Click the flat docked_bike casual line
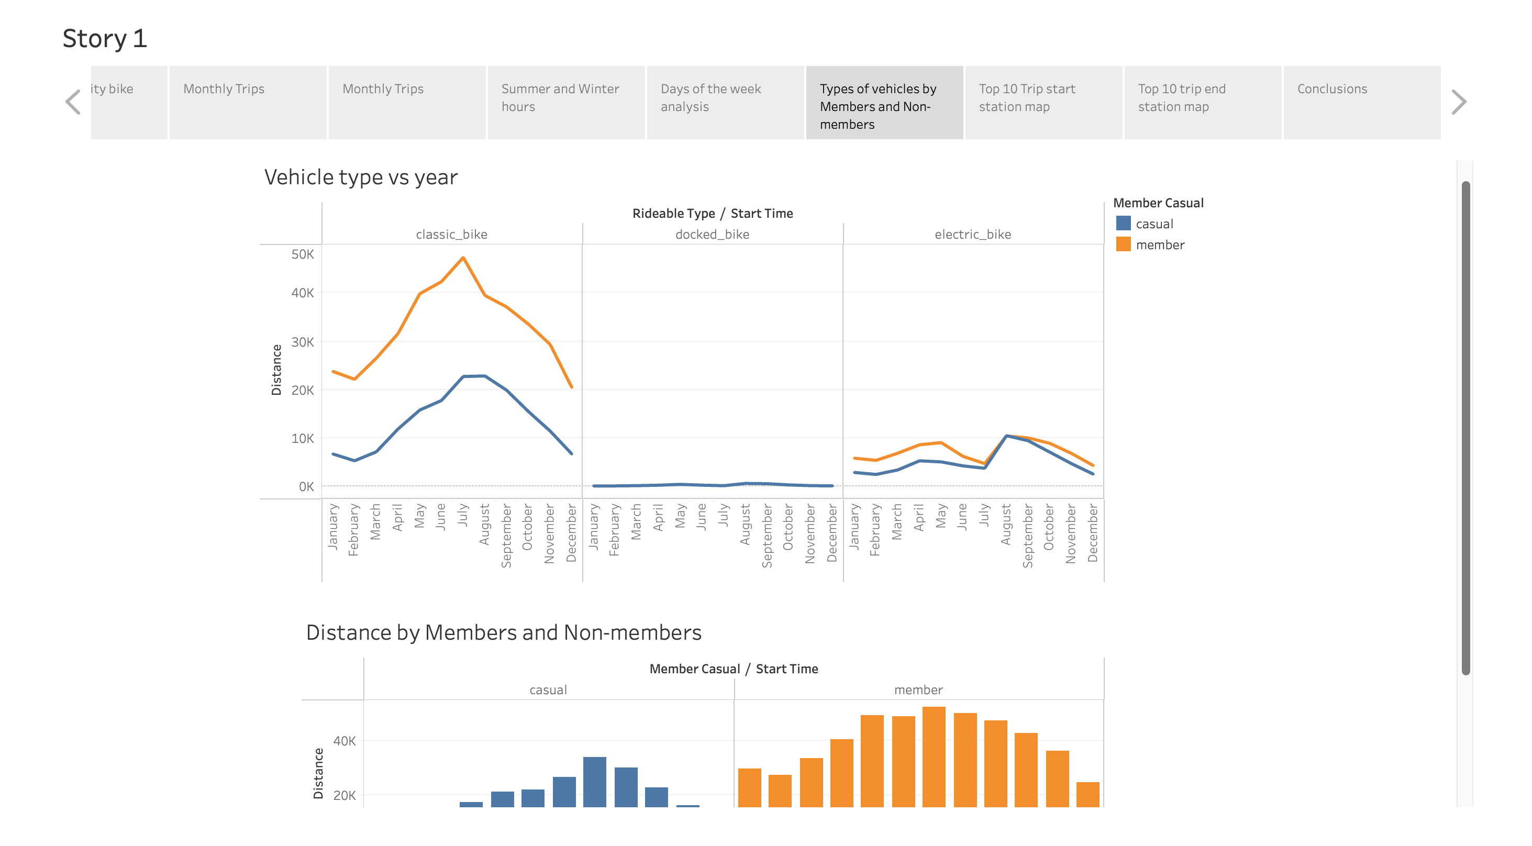Viewport: 1532px width, 846px height. (x=714, y=485)
